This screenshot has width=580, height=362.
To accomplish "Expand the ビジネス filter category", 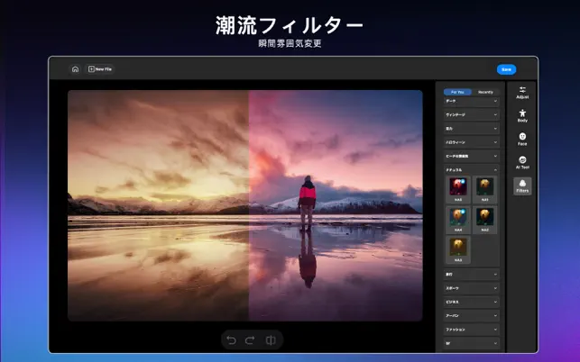I will 471,302.
